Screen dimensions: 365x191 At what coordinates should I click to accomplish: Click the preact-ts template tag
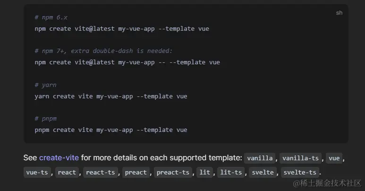coord(173,173)
